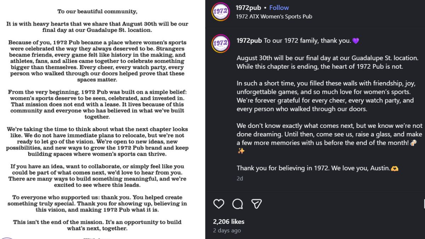Click the 2 days ago timestamp
Screen dimensions: 425x239
point(227,231)
